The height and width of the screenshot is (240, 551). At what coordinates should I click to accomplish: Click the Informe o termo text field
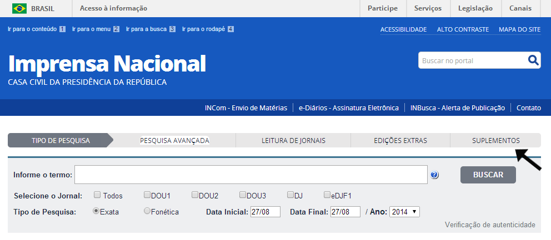coord(251,175)
